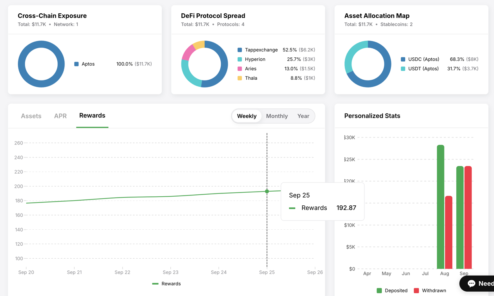Switch chart to Monthly view

[277, 116]
